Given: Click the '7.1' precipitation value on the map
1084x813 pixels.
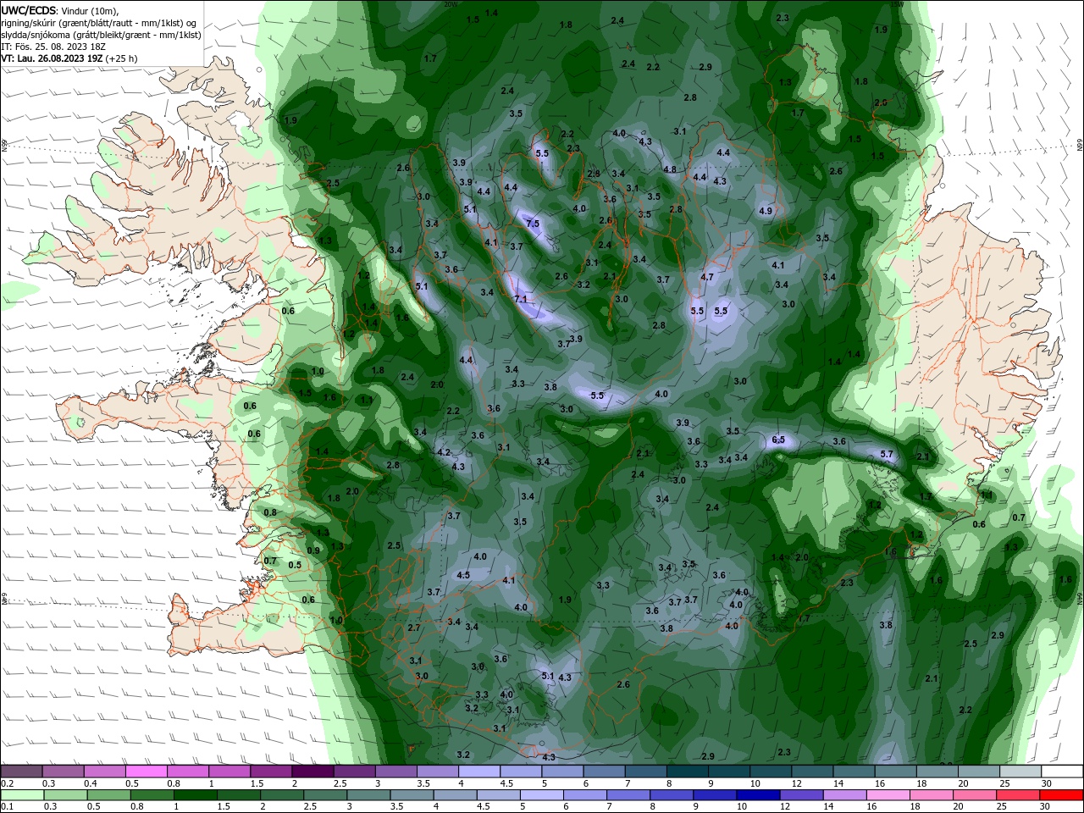Looking at the screenshot, I should (x=521, y=299).
